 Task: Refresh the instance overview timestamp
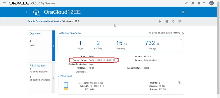click(x=183, y=33)
